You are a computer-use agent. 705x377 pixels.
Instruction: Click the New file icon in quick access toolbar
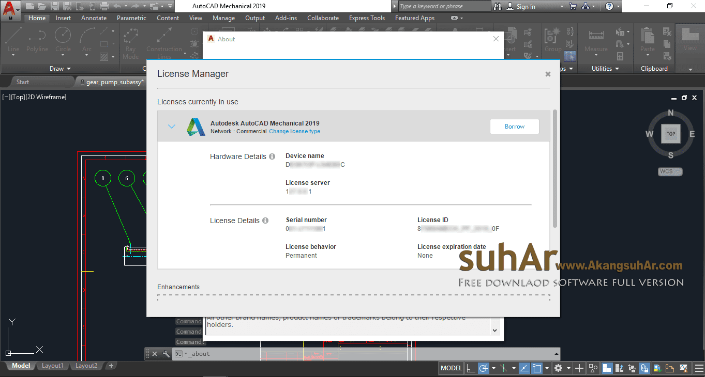click(x=29, y=6)
